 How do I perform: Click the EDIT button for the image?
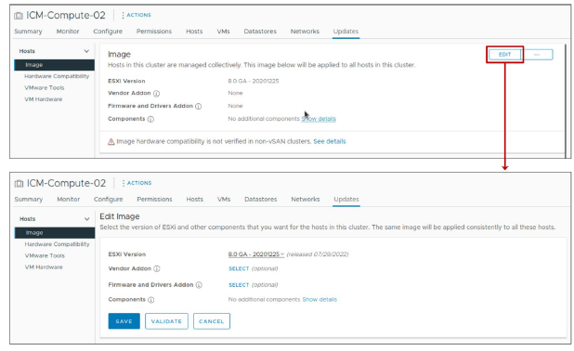pos(505,55)
